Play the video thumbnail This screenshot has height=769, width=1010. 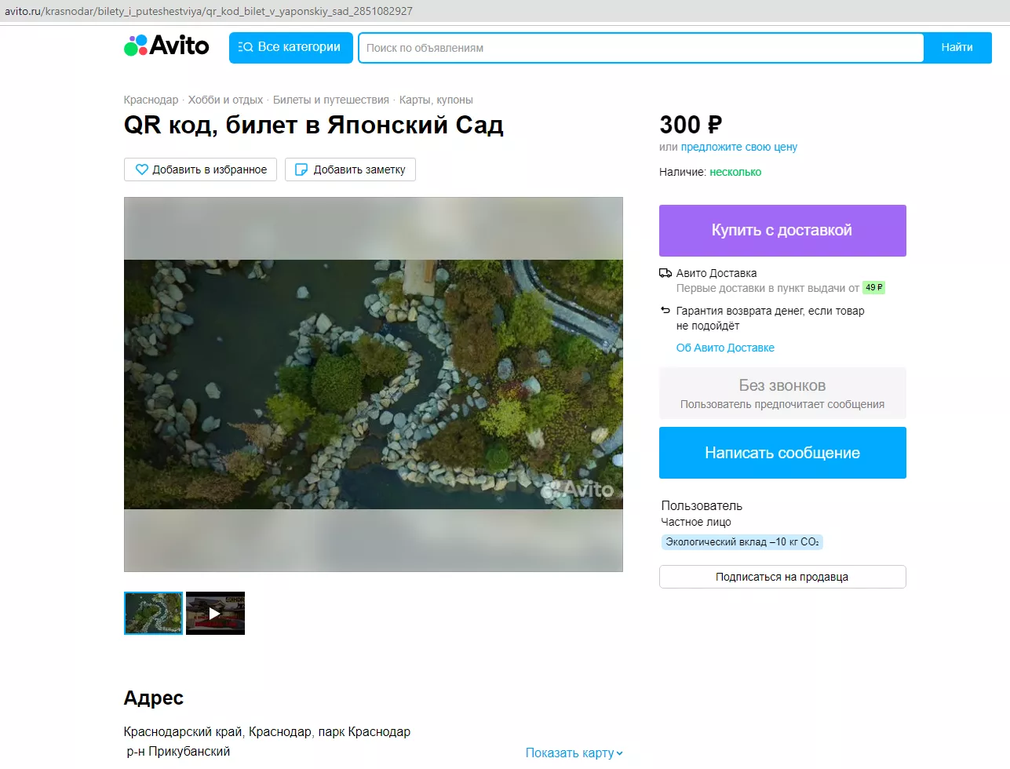click(215, 613)
